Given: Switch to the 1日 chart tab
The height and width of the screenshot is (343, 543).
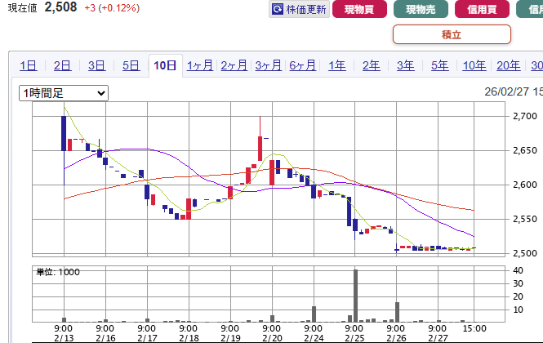Looking at the screenshot, I should pyautogui.click(x=28, y=66).
